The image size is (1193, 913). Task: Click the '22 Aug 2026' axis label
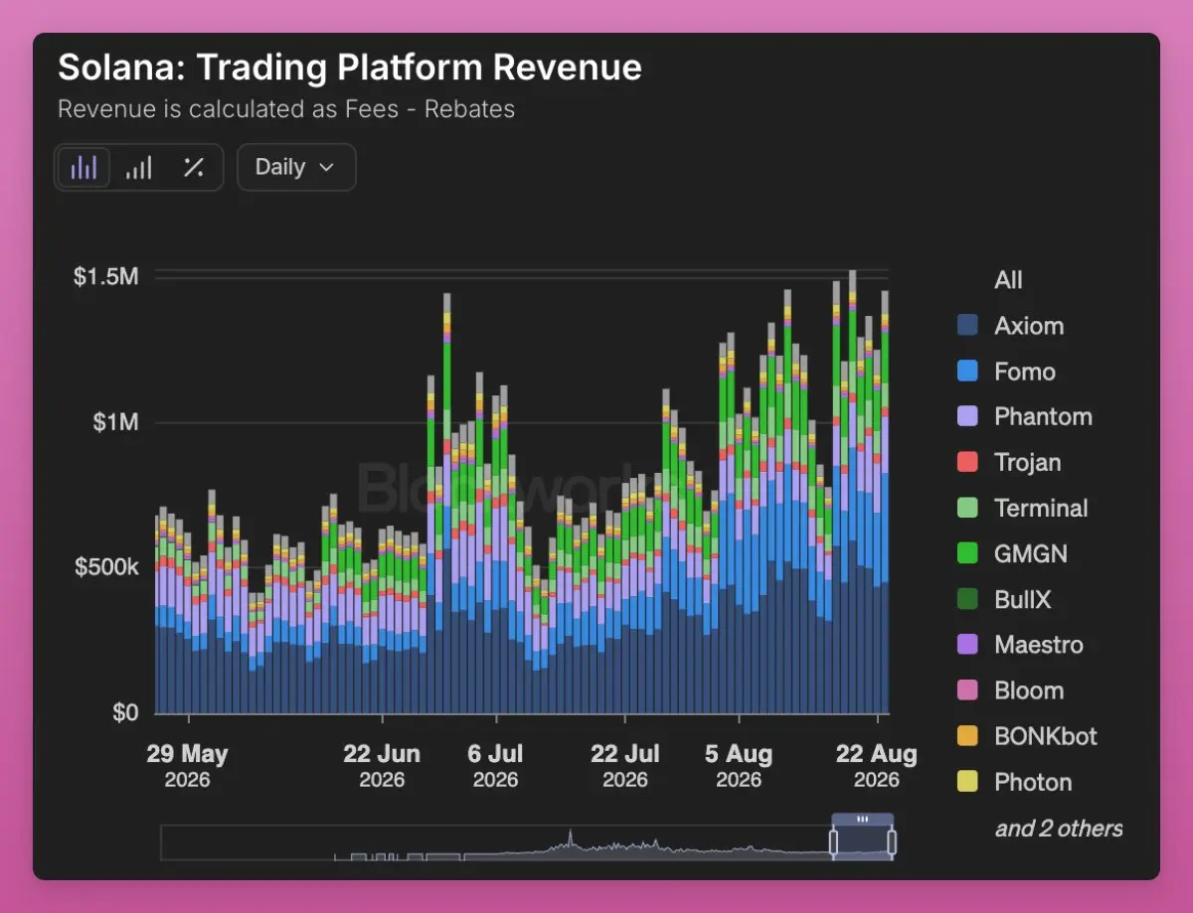click(x=877, y=765)
